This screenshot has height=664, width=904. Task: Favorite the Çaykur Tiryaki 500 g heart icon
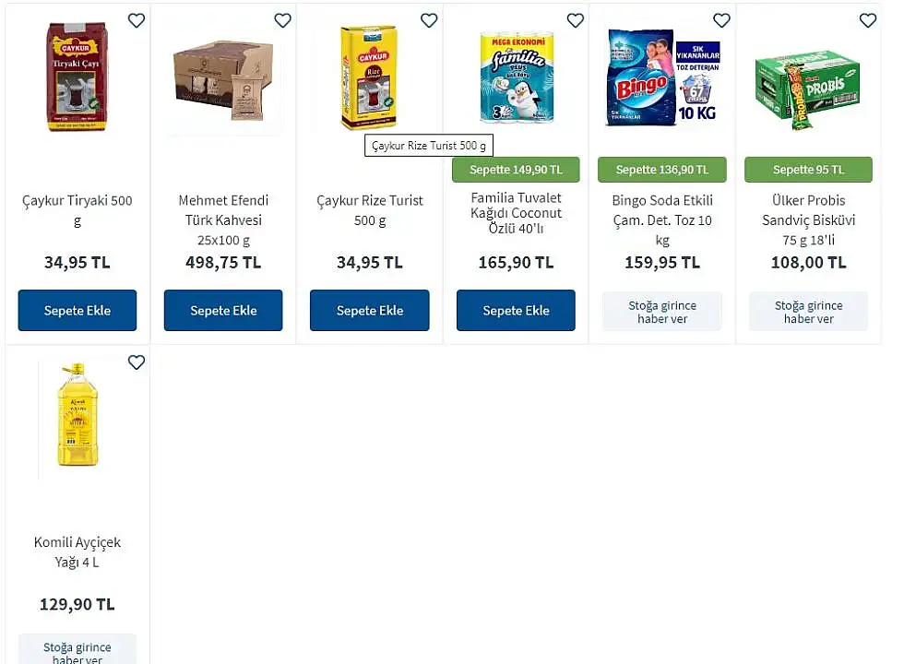click(x=137, y=20)
